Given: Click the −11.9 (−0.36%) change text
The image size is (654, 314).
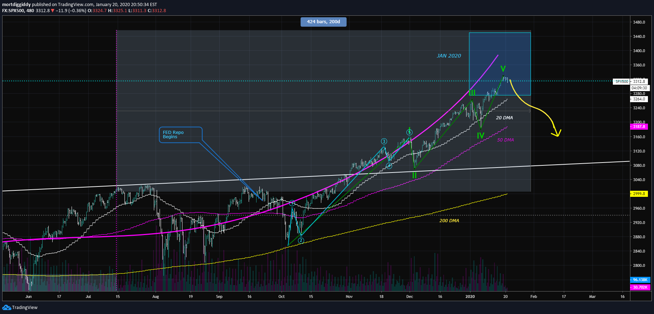Looking at the screenshot, I should click(x=71, y=11).
